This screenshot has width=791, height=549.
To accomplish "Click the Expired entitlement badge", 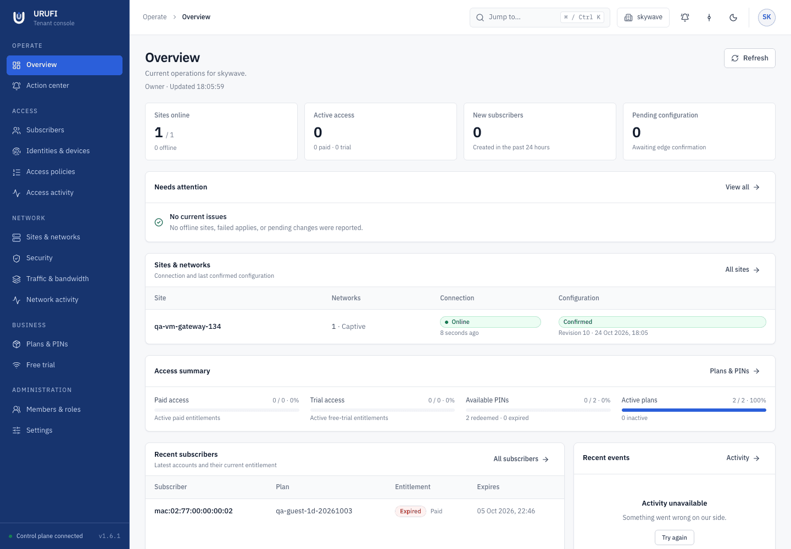I will pyautogui.click(x=410, y=511).
